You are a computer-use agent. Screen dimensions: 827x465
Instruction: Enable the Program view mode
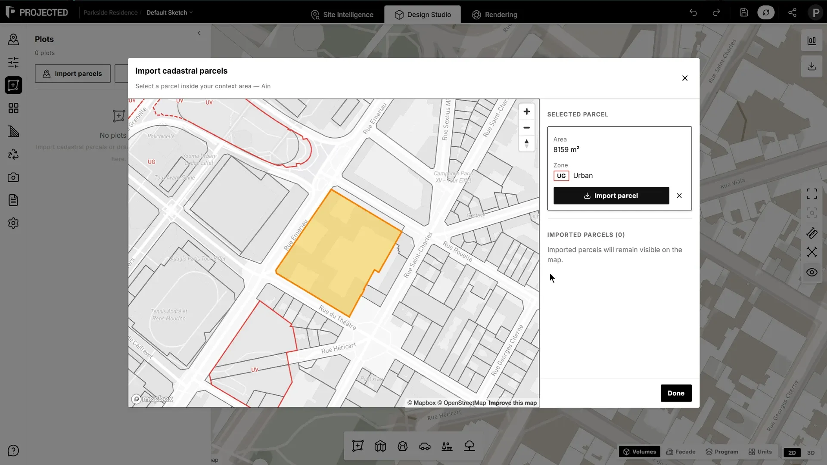tap(722, 452)
